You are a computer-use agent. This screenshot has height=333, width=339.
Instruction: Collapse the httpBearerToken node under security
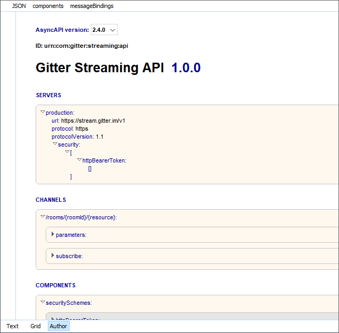tap(79, 160)
